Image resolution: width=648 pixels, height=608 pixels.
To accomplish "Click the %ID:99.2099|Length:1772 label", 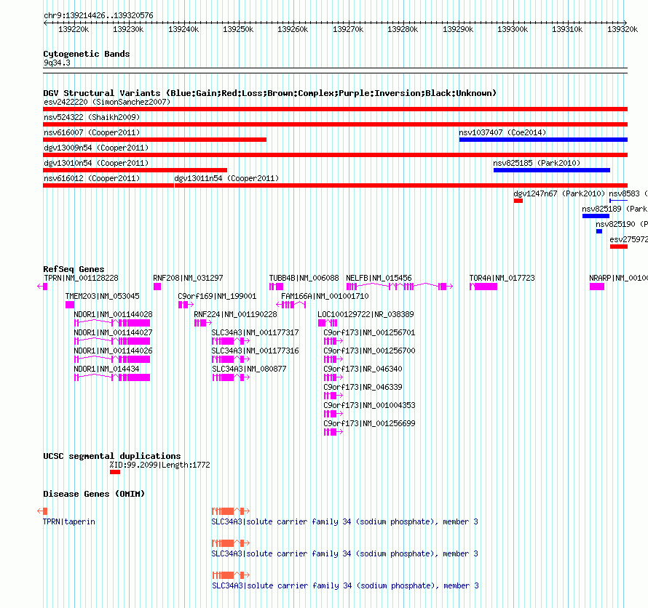I will pyautogui.click(x=160, y=465).
